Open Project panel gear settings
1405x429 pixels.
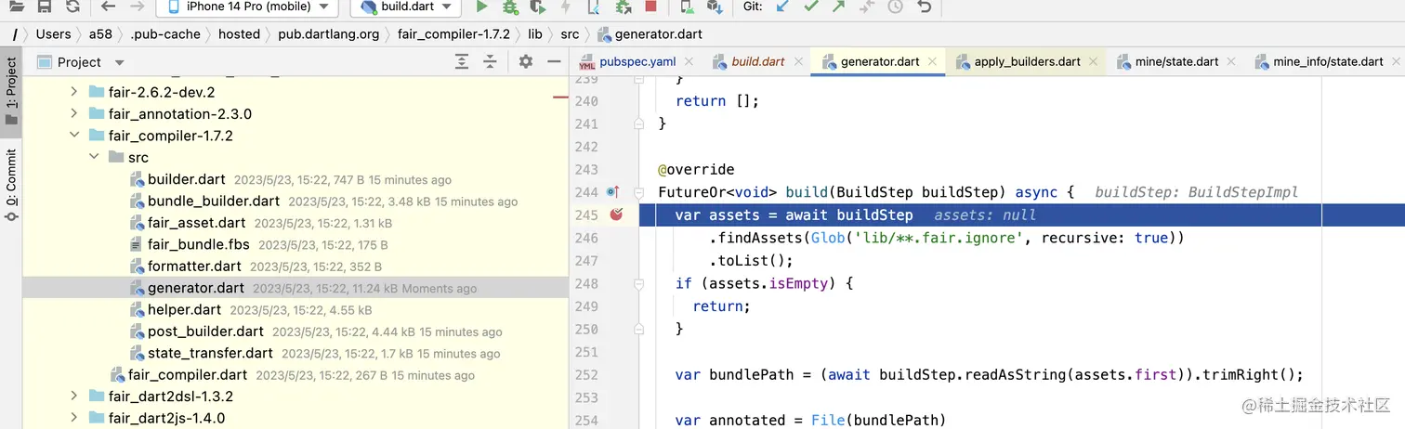[x=526, y=61]
